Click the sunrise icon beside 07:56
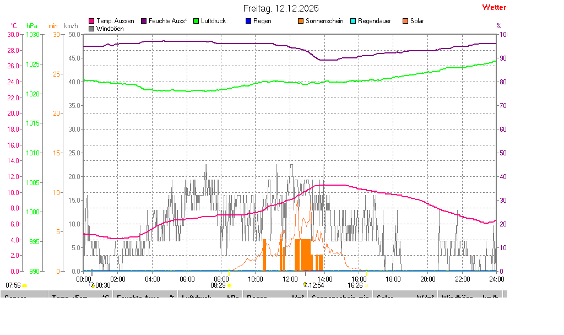Image resolution: width=564 pixels, height=335 pixels. pos(24,285)
